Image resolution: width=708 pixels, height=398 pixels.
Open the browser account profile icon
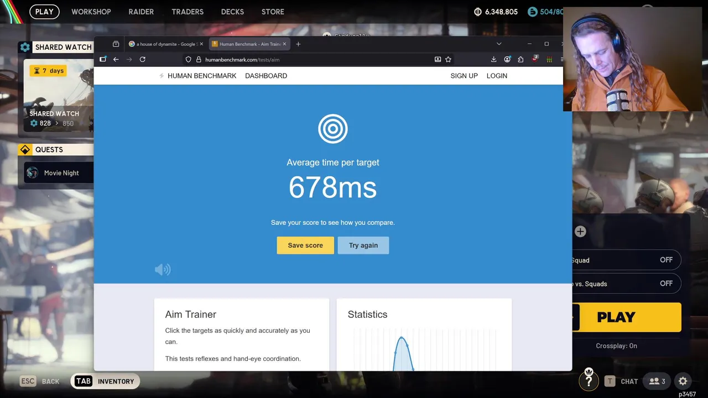tap(507, 59)
